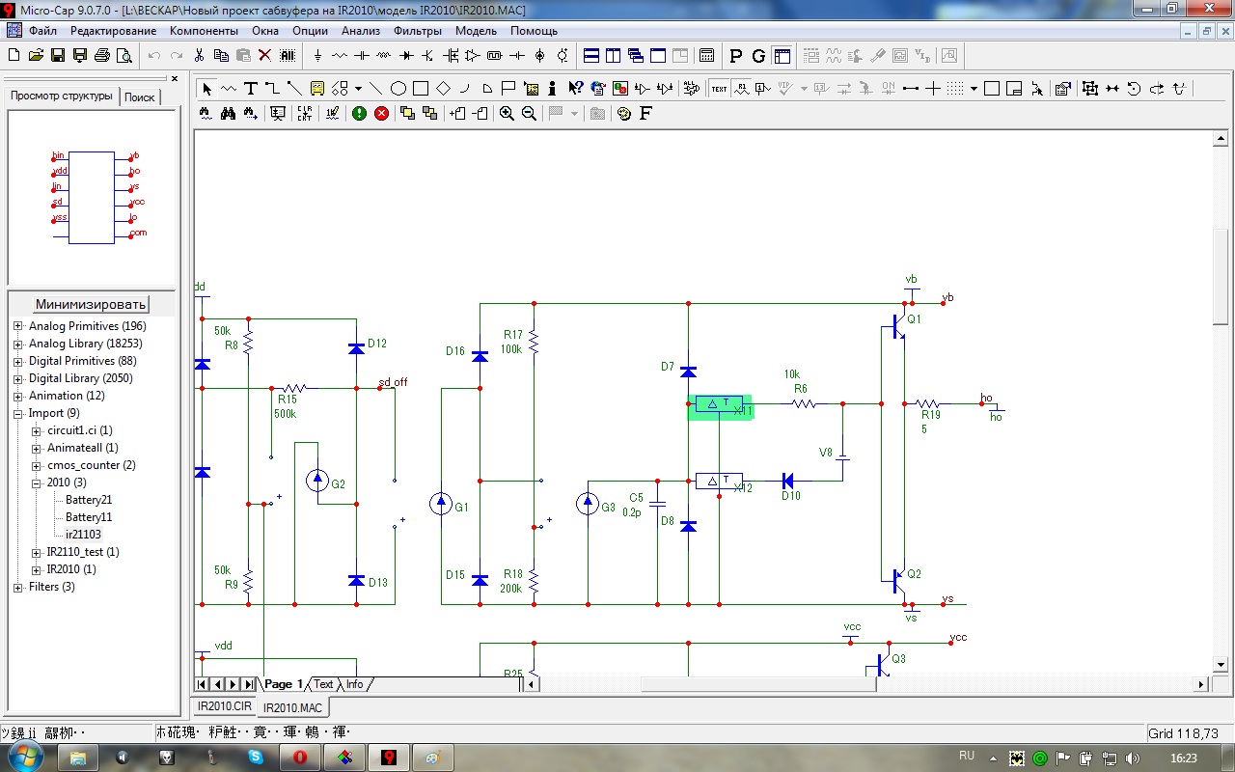This screenshot has height=772, width=1235.
Task: Switch to the Поиск tab
Action: click(x=140, y=97)
